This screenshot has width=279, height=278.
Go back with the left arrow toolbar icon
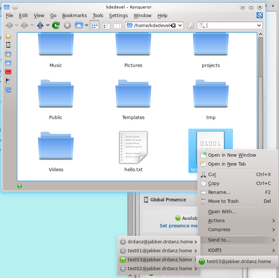coord(9,25)
